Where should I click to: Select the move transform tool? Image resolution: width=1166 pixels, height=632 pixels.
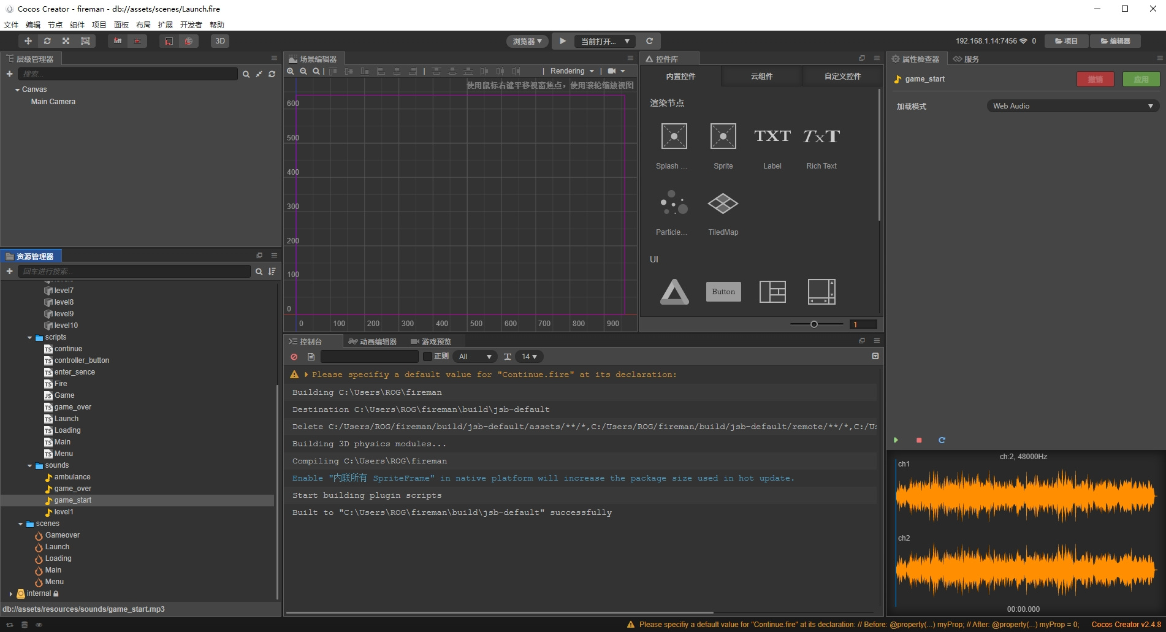tap(28, 41)
